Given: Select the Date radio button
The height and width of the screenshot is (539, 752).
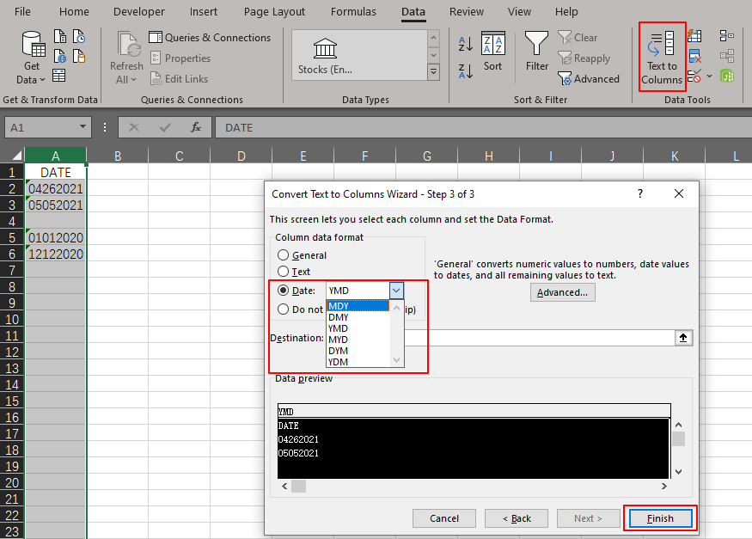Looking at the screenshot, I should (x=284, y=290).
